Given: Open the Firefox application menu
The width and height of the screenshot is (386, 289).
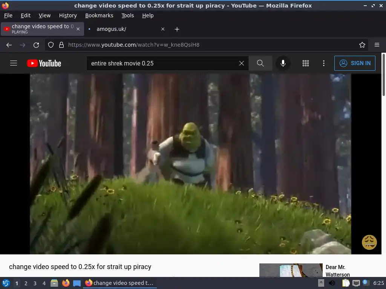Looking at the screenshot, I should pos(377,45).
